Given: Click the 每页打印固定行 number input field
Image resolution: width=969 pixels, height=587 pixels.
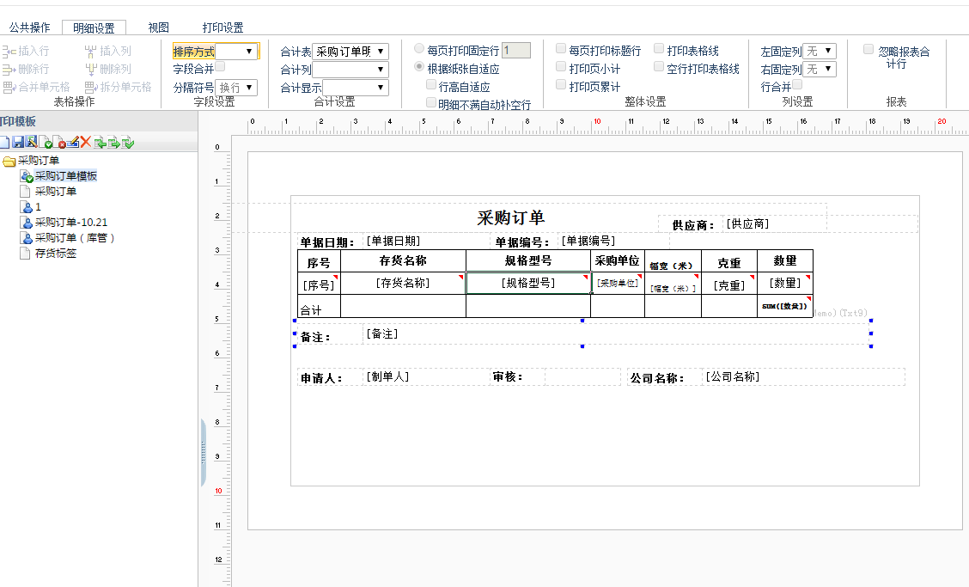Looking at the screenshot, I should [516, 50].
